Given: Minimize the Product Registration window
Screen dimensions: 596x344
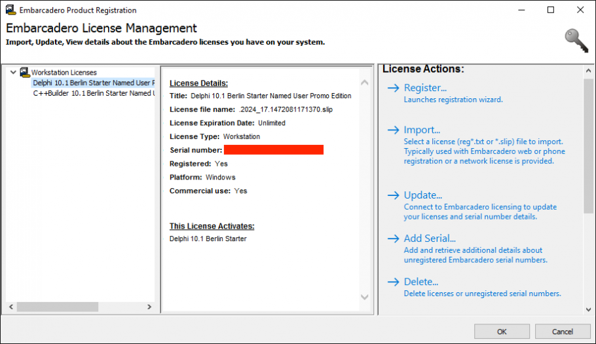Looking at the screenshot, I should tap(521, 10).
